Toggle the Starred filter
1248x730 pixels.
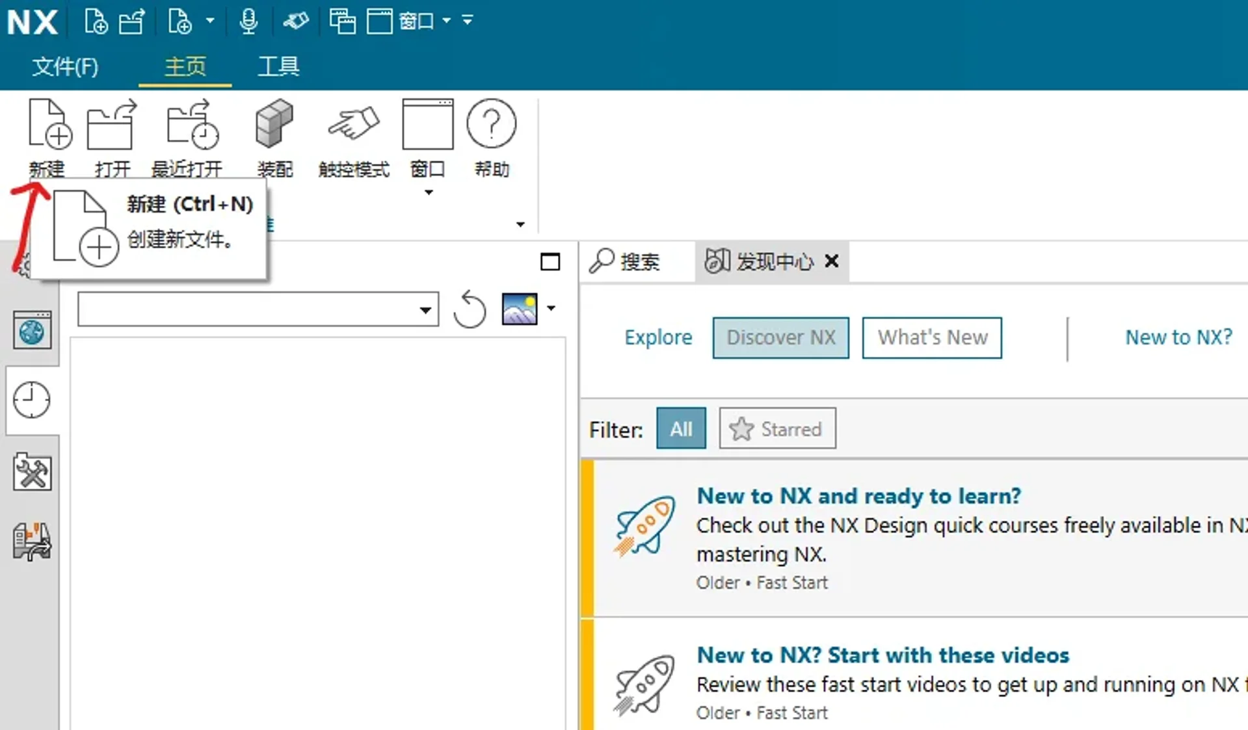click(777, 429)
